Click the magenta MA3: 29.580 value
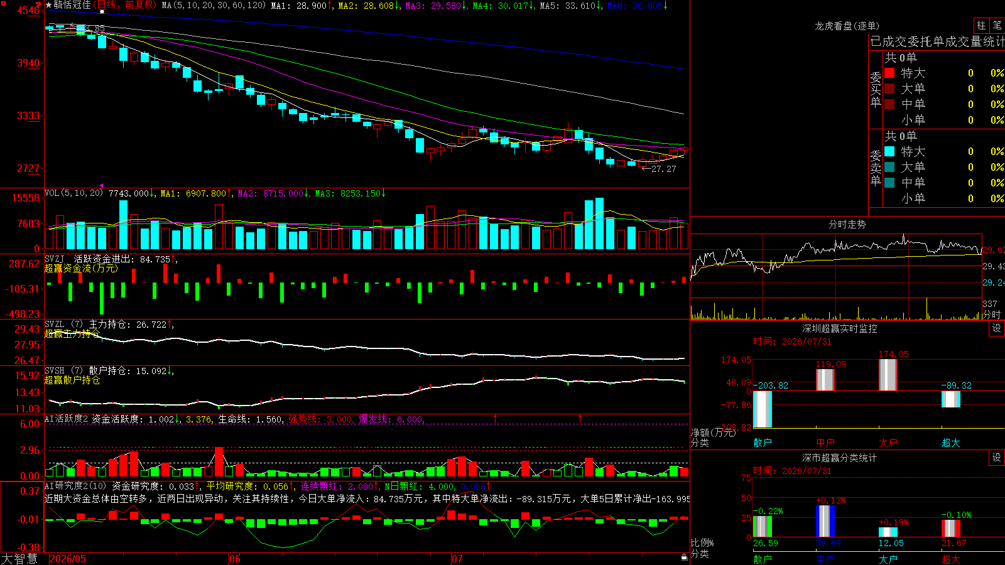This screenshot has height=565, width=1005. point(436,5)
